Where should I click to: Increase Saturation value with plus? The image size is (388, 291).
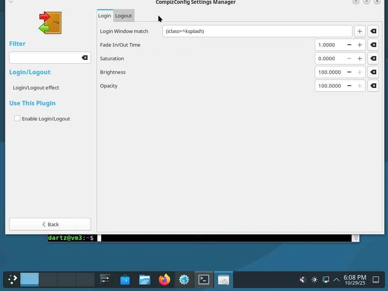[x=360, y=58]
